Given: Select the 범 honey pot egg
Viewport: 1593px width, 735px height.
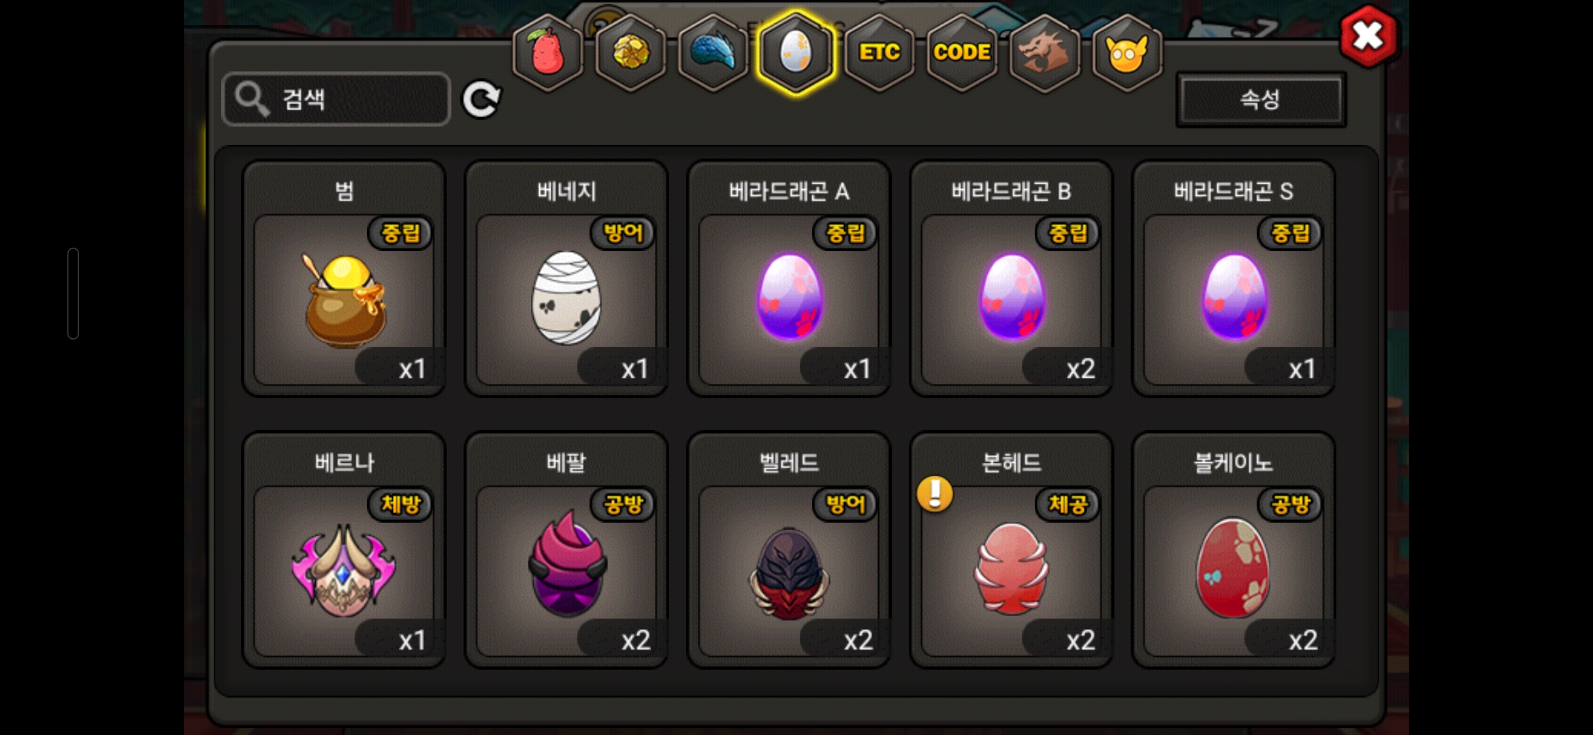Looking at the screenshot, I should 344,279.
